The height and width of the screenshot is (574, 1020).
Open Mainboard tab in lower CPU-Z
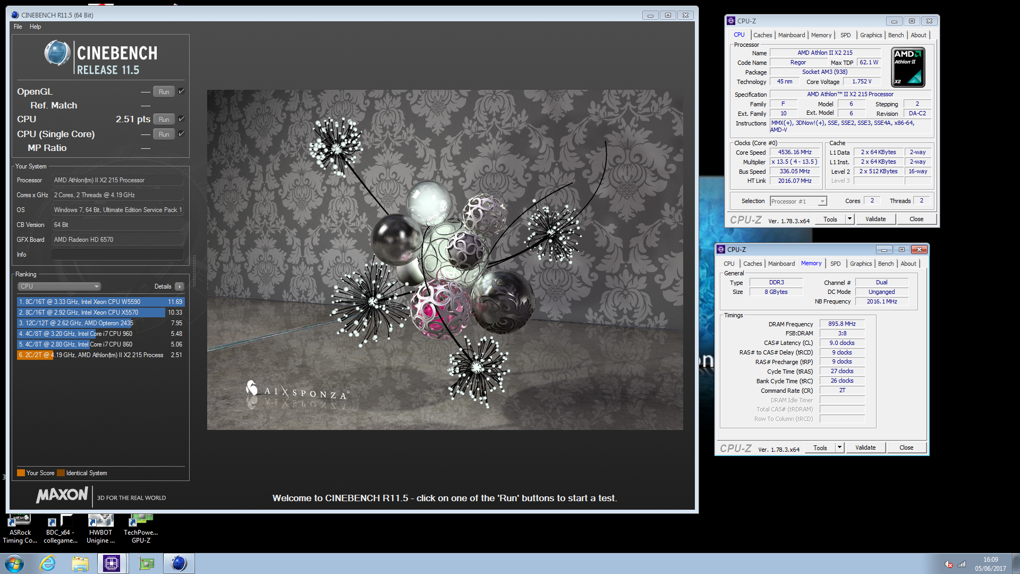[x=781, y=264]
